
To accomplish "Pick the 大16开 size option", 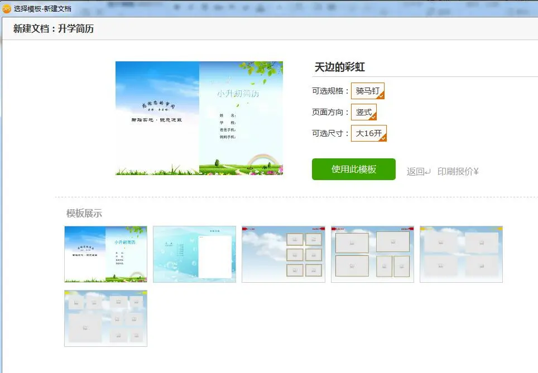I will point(368,133).
